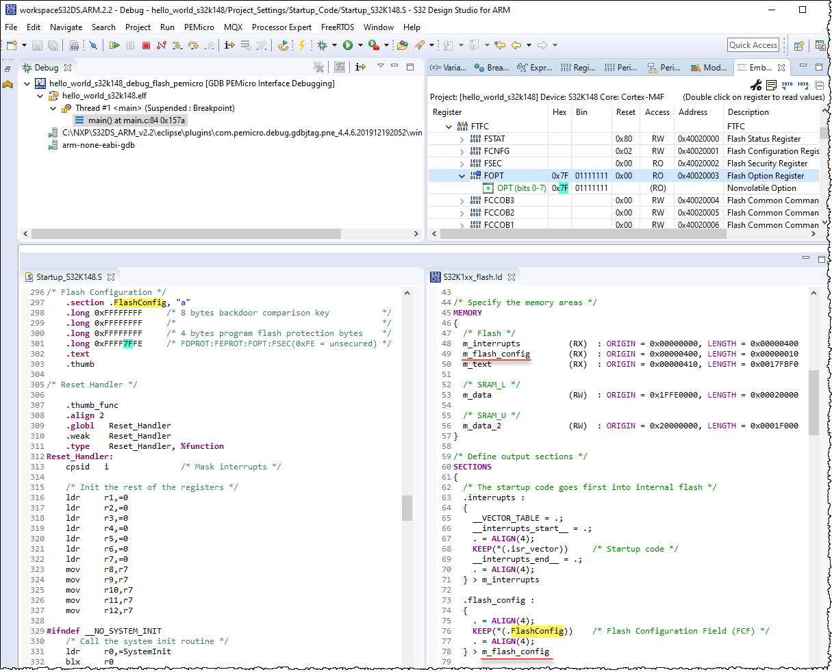Screen dimensions: 832x672
Task: Click the wrench icon in Embedded Registers view
Action: pyautogui.click(x=756, y=86)
